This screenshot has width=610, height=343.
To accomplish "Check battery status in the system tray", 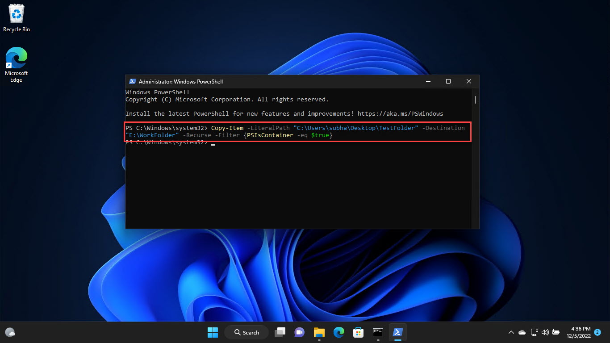I will [x=556, y=332].
